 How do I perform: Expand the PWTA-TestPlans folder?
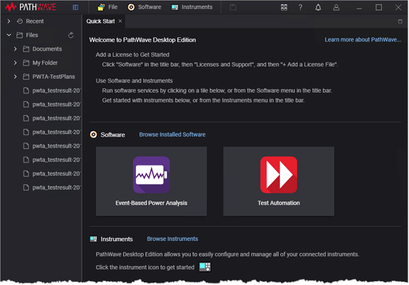[x=15, y=77]
